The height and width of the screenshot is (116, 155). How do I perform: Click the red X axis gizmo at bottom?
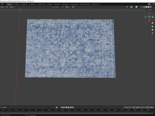149,20
